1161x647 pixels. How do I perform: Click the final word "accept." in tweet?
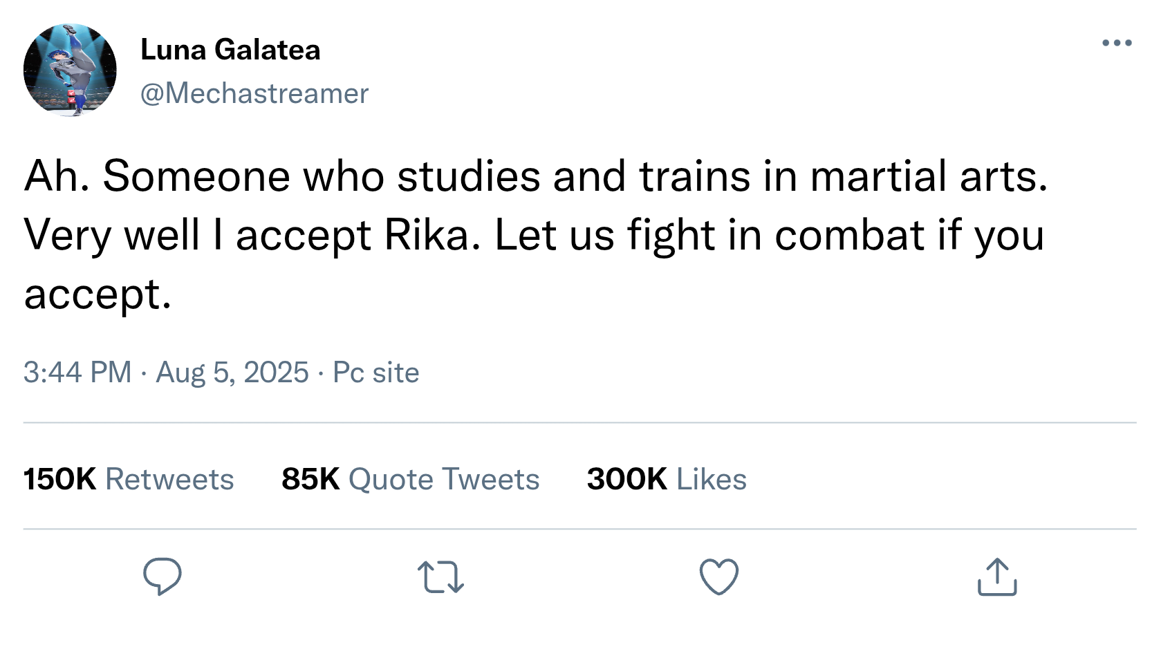(97, 294)
